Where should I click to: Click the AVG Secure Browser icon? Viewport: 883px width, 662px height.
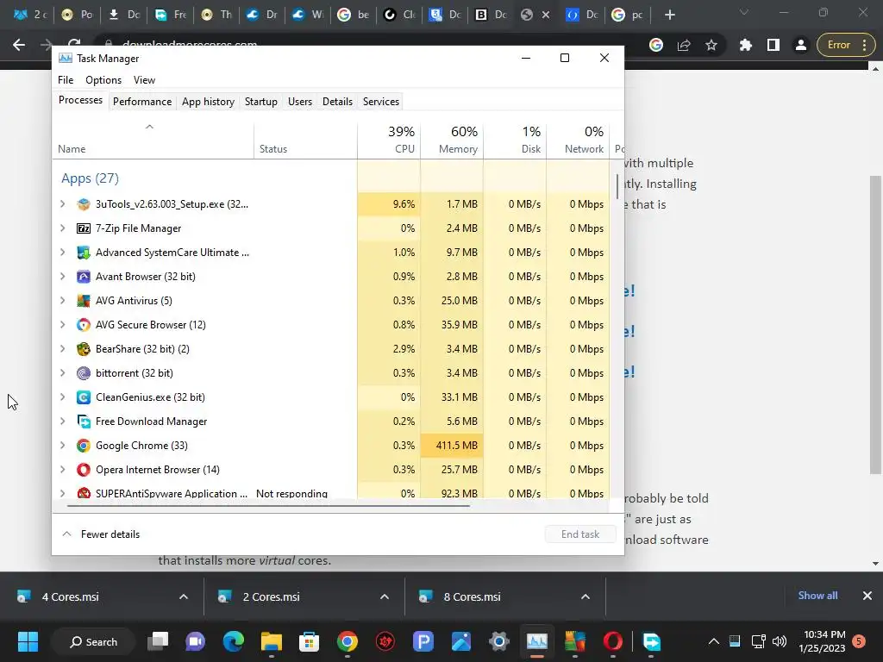(84, 325)
